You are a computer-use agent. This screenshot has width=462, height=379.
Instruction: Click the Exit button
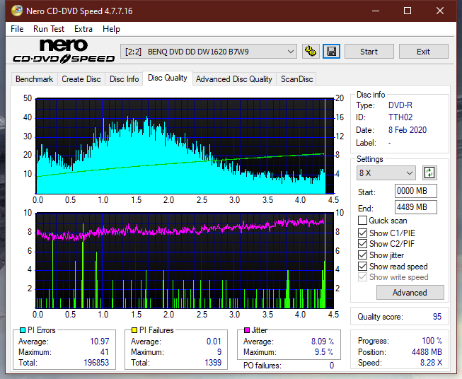pos(423,52)
